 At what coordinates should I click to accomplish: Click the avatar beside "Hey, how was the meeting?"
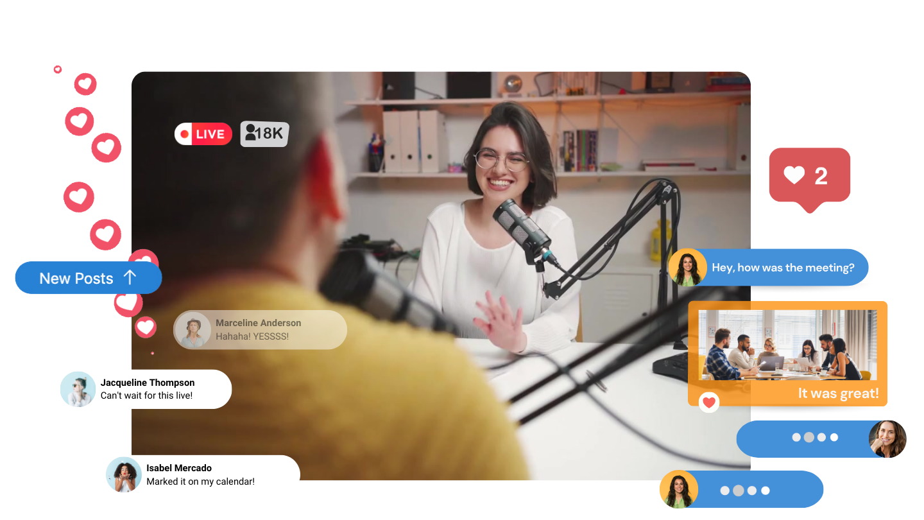point(687,267)
